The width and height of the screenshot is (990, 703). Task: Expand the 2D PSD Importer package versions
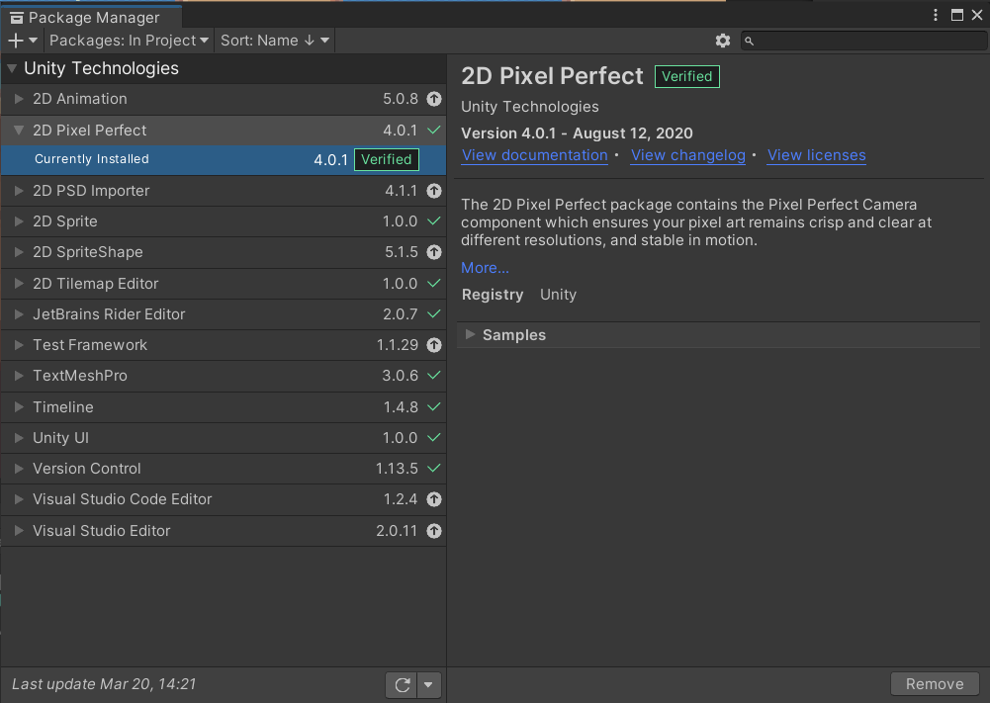click(x=19, y=191)
